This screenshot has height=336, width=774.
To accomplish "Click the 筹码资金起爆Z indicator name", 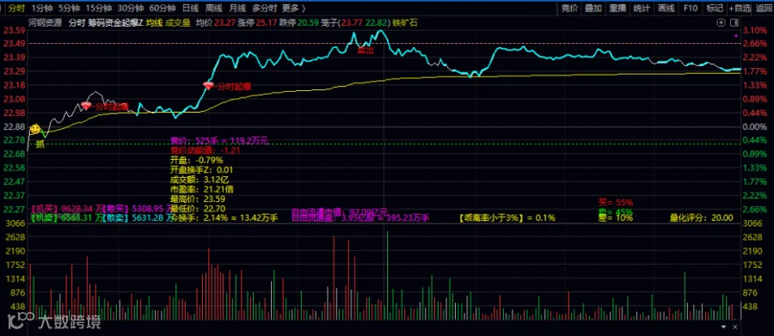I will pos(115,22).
